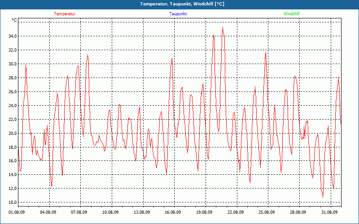Click the 28,0 y-axis value
The height and width of the screenshot is (224, 359).
(x=13, y=78)
